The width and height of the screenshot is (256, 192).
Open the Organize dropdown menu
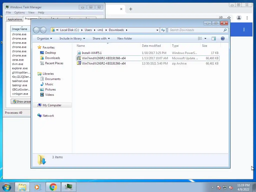coord(44,38)
